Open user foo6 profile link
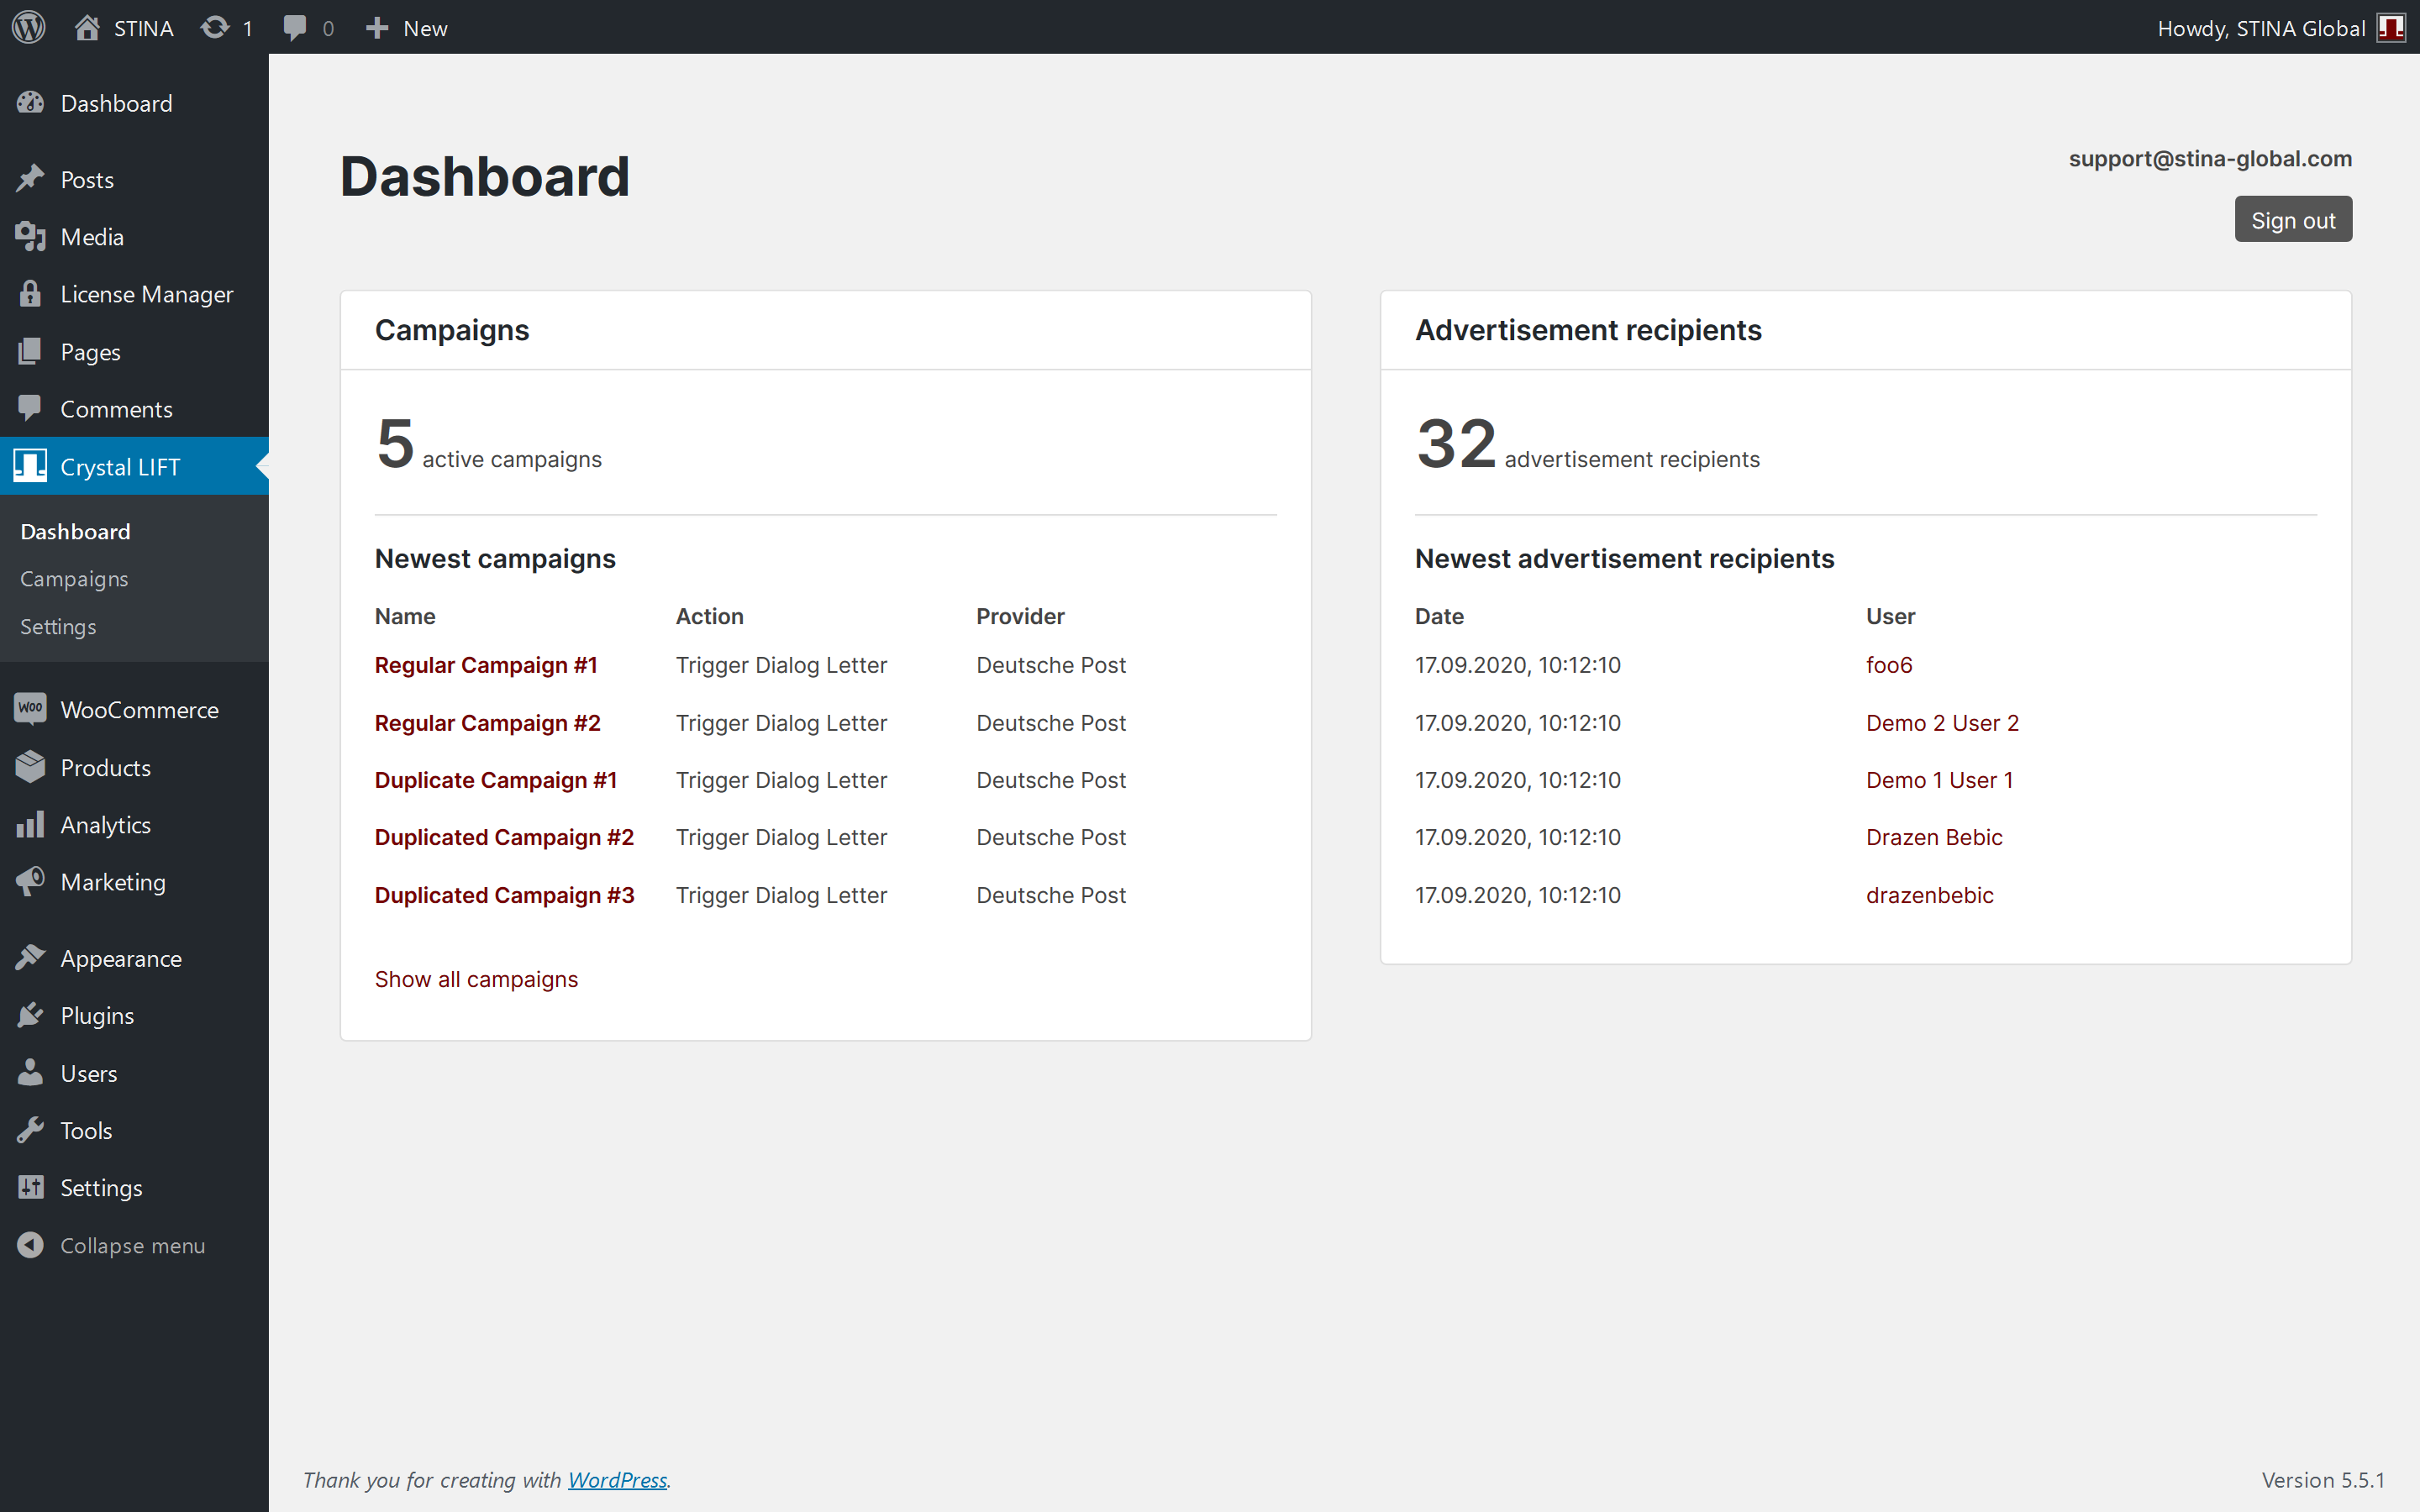Image resolution: width=2420 pixels, height=1512 pixels. [x=1889, y=665]
